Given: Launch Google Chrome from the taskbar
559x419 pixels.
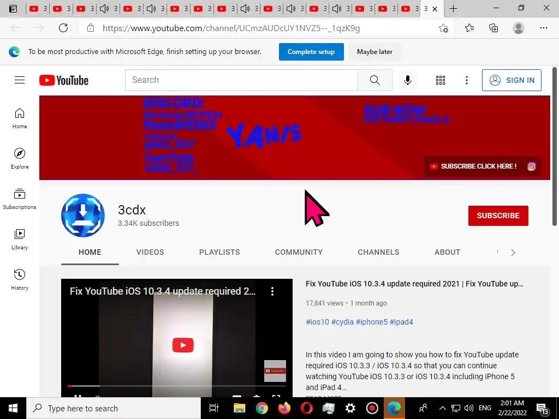Looking at the screenshot, I should (x=261, y=408).
